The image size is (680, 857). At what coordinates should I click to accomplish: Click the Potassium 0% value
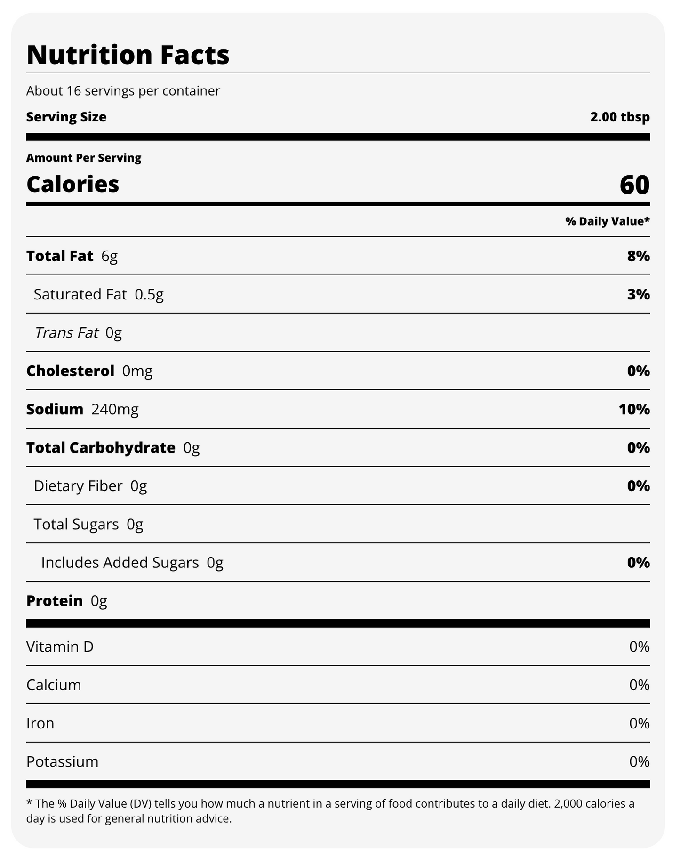point(639,761)
